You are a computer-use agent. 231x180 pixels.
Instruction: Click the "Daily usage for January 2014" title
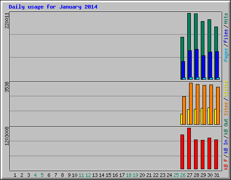53,7
